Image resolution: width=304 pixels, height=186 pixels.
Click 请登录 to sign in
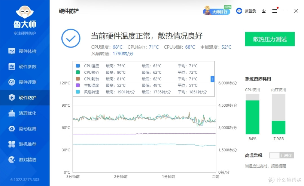pos(250,11)
